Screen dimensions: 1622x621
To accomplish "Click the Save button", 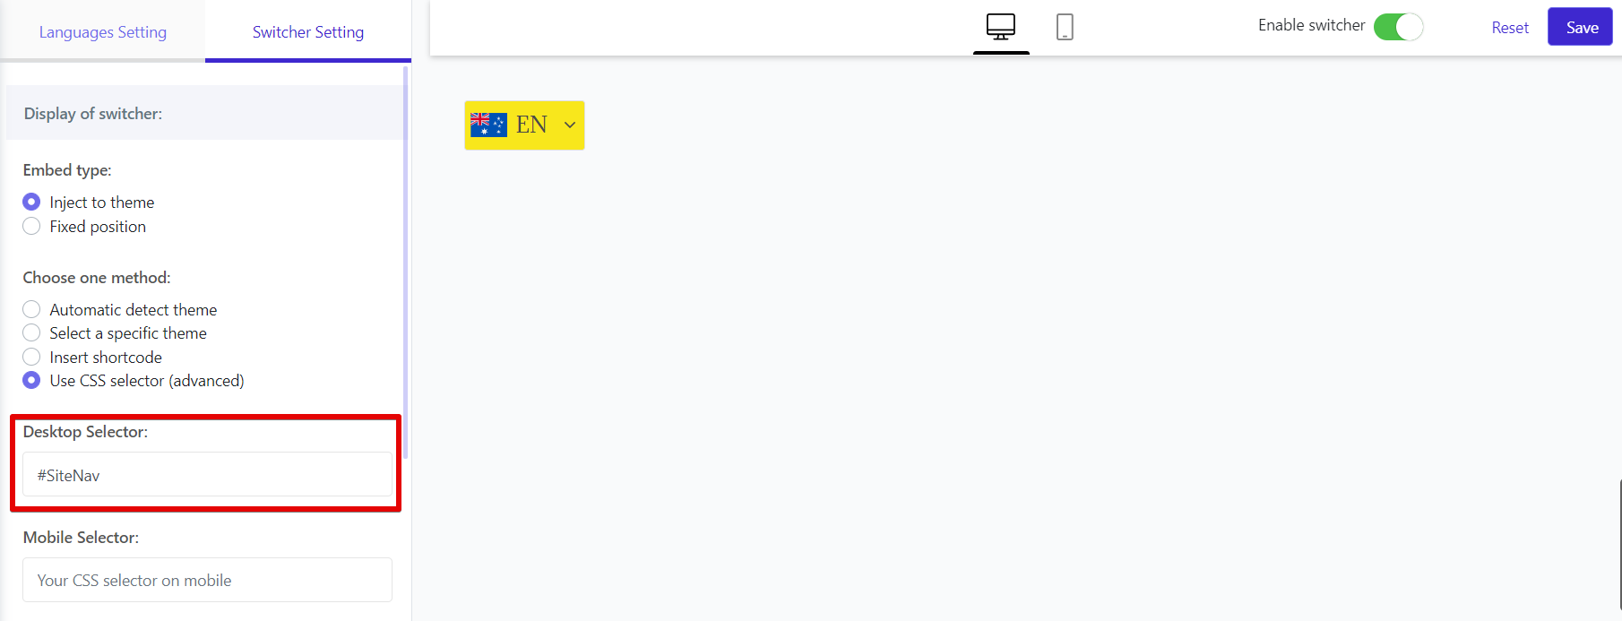I will click(x=1581, y=27).
